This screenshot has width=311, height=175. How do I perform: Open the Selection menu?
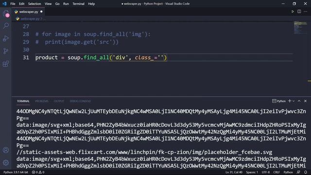coord(35,4)
